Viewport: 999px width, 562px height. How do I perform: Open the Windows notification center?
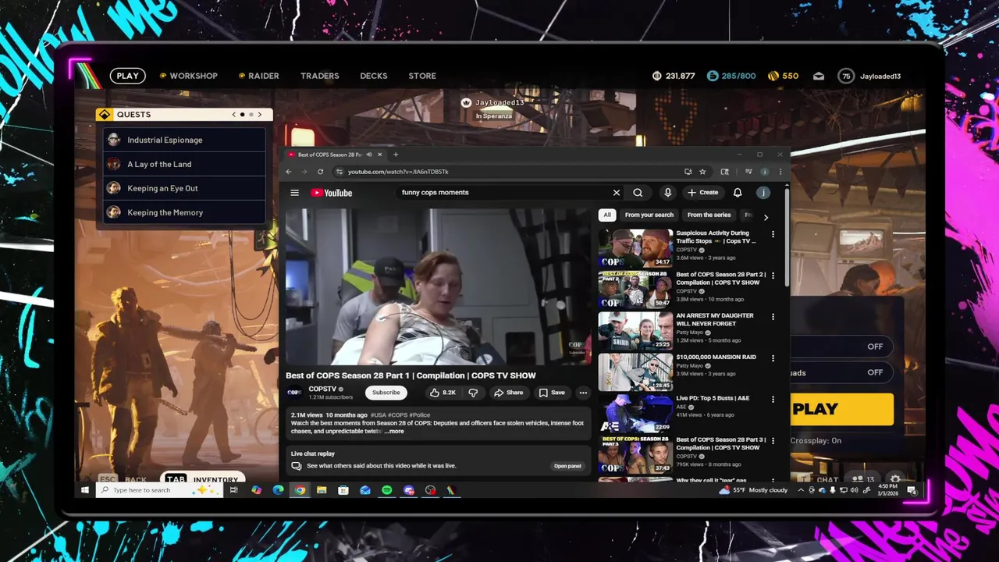click(912, 490)
